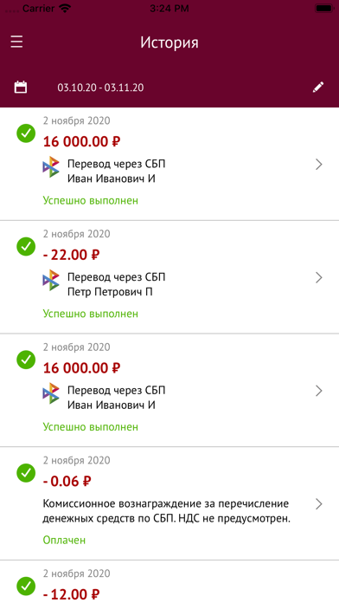Viewport: 339px width, 603px height.
Task: Open the hamburger menu
Action: tap(17, 42)
